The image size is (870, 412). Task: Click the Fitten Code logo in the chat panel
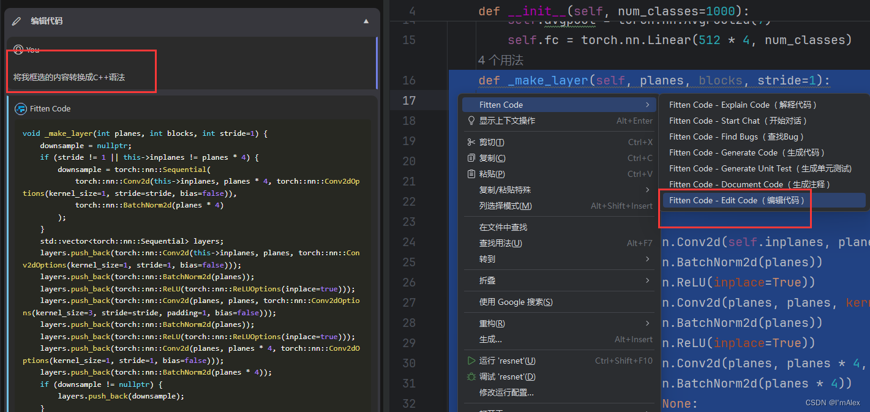22,108
